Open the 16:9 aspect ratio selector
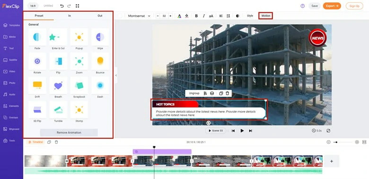This screenshot has width=369, height=179. tap(33, 6)
